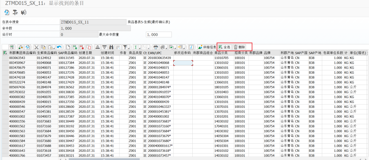Click the second icon in the top application toolbar
The image size is (369, 160).
point(15,12)
